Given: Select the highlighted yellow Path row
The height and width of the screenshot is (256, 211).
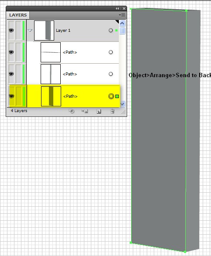Looking at the screenshot, I should tap(73, 96).
